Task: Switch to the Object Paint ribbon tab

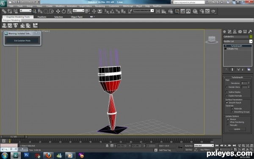Action: point(77,17)
